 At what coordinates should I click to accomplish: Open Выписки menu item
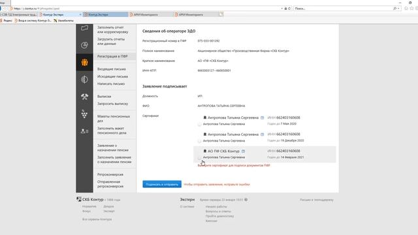104,97
